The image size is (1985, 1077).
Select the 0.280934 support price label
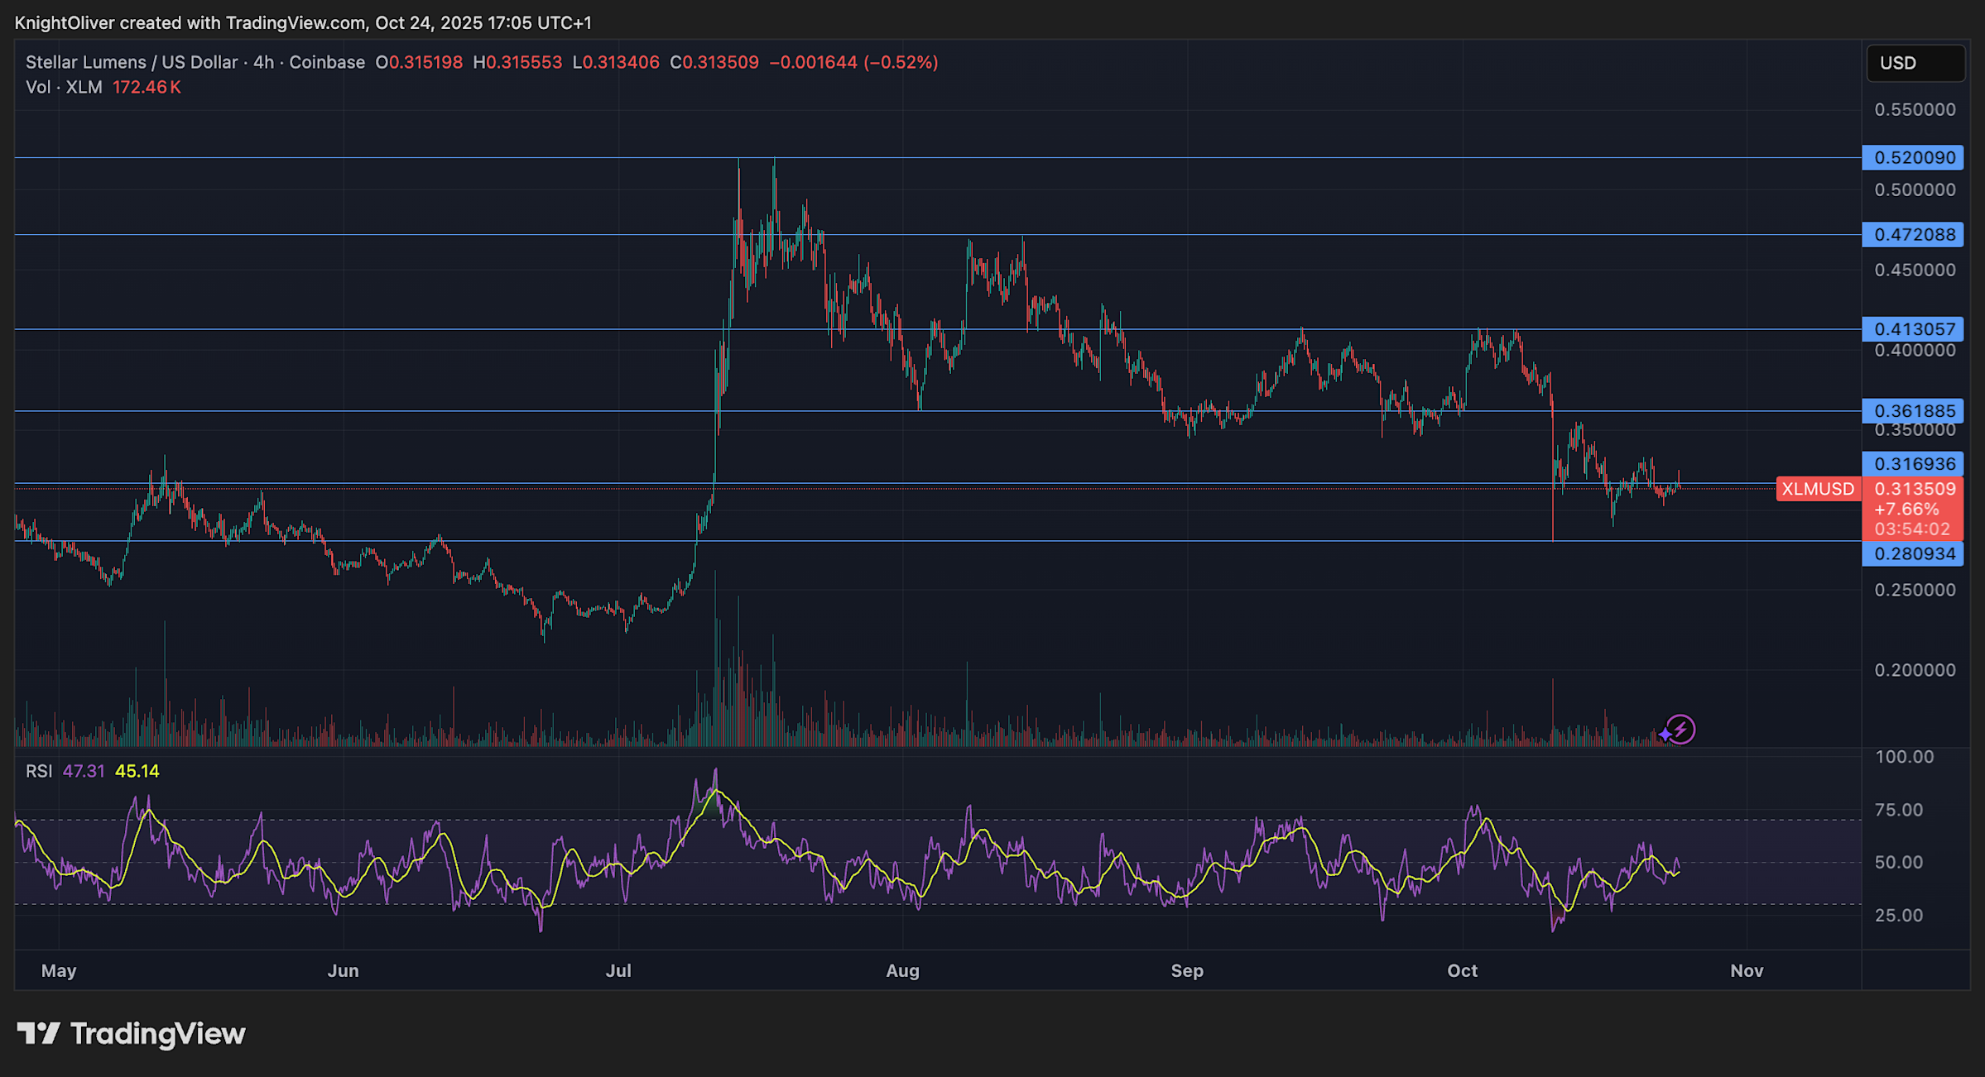[x=1913, y=553]
